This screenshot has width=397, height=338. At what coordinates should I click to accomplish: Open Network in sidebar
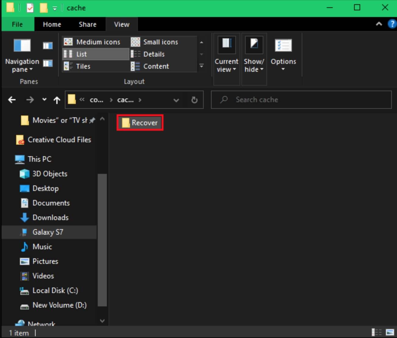35,323
